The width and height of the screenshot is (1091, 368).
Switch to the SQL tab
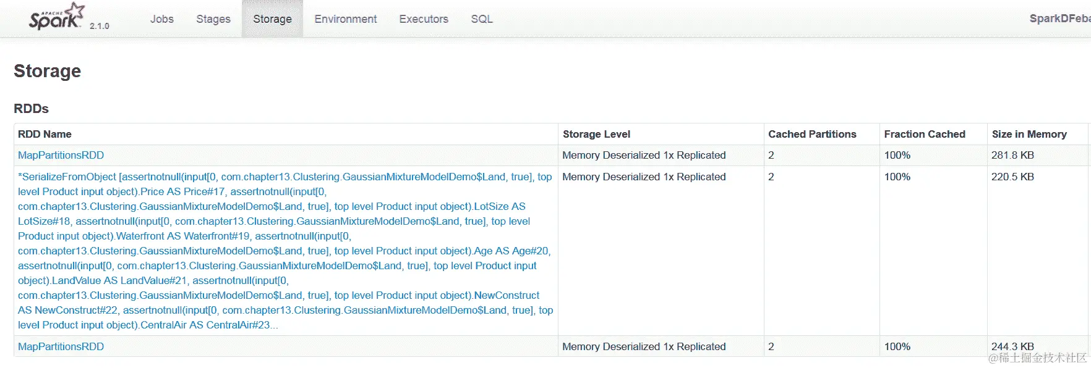(482, 19)
